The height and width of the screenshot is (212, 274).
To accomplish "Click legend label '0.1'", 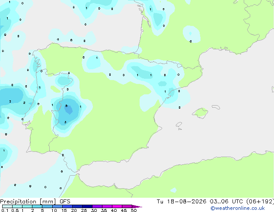I will point(5,210).
